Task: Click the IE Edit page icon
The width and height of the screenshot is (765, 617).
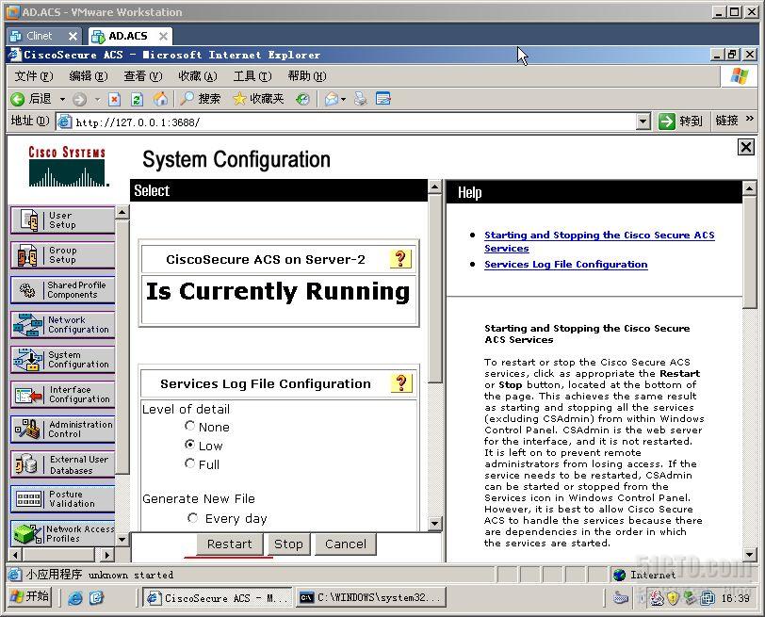Action: coord(383,99)
